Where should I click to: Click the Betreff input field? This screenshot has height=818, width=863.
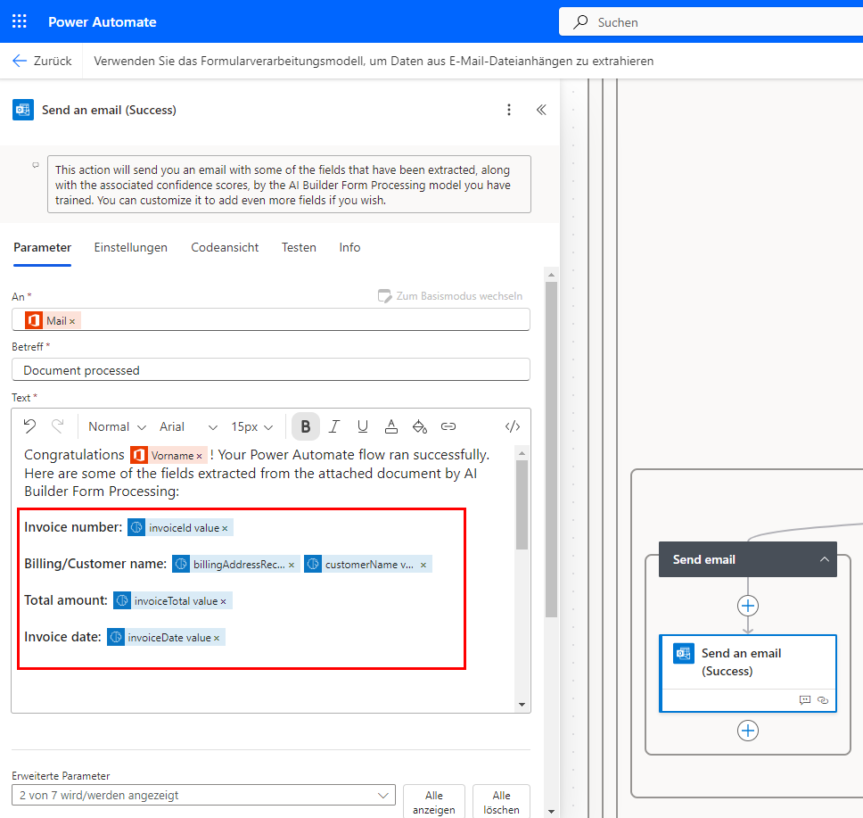click(x=271, y=369)
